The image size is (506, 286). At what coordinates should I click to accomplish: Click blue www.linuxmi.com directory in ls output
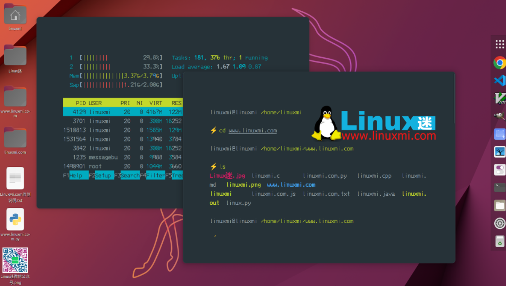(291, 185)
